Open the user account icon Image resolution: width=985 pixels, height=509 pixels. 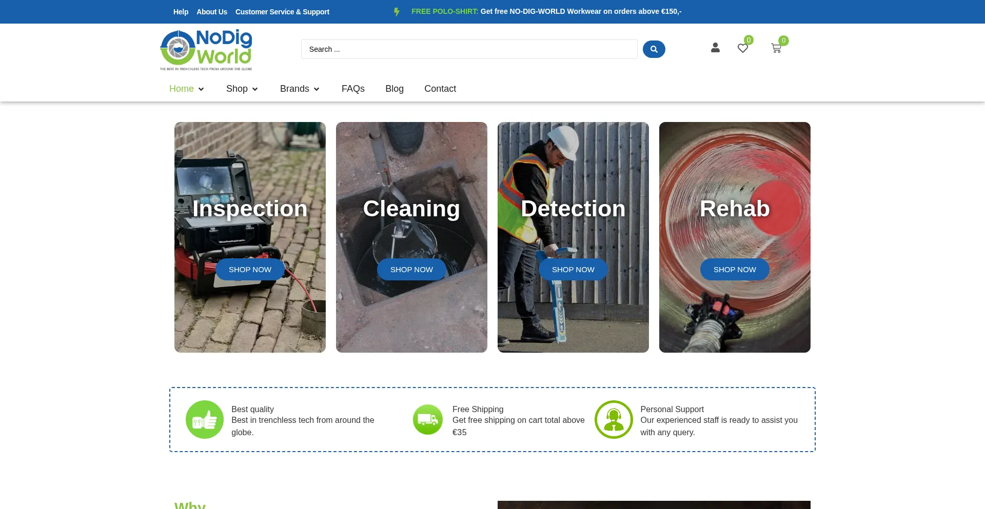pyautogui.click(x=715, y=48)
